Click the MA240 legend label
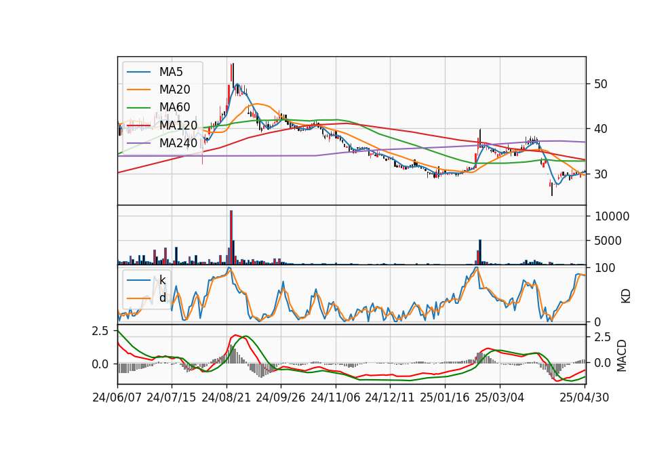The image size is (651, 468). tap(178, 143)
